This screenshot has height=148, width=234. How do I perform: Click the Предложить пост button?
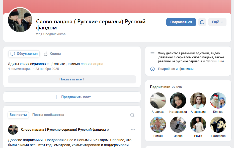click(x=72, y=97)
